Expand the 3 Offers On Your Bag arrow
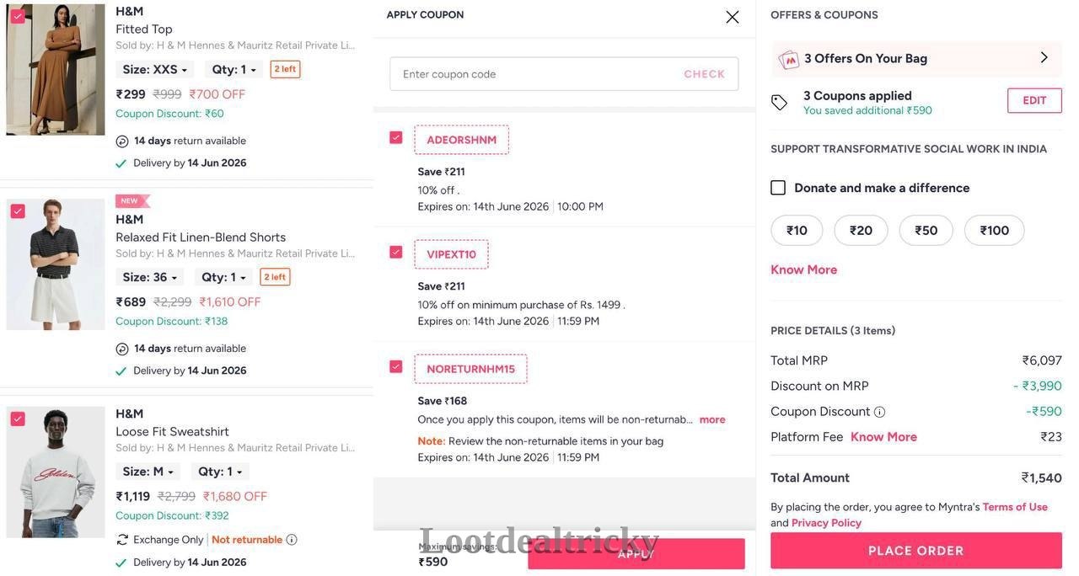Viewport: 1079px width, 576px height. pyautogui.click(x=1044, y=57)
